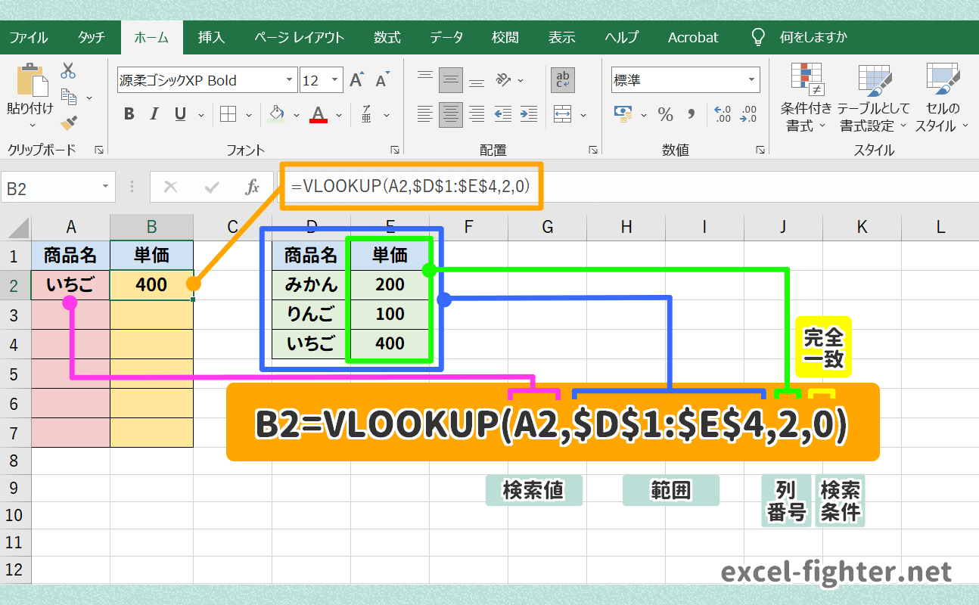Toggle bold formatting with the B icon

click(128, 114)
